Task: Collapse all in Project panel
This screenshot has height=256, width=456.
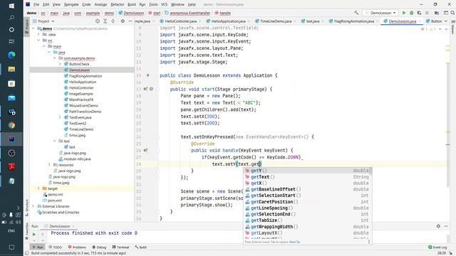Action: 113,21
